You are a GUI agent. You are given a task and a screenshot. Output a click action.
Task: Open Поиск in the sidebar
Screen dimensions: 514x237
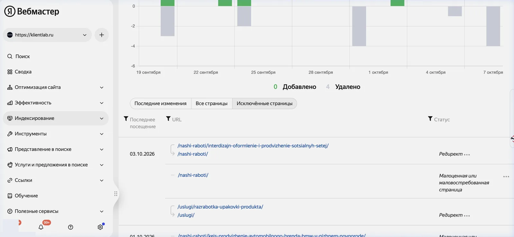click(x=56, y=56)
